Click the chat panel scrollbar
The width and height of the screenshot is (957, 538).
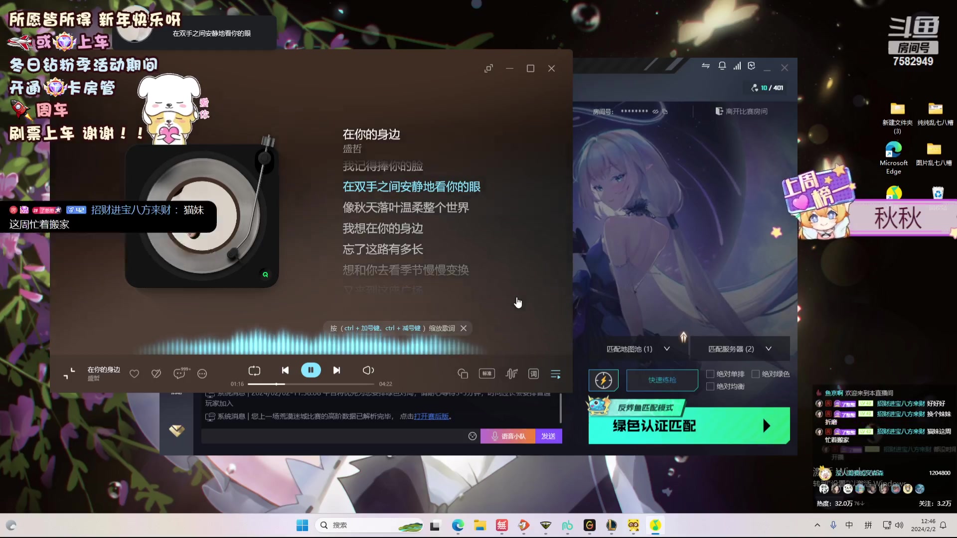point(561,408)
